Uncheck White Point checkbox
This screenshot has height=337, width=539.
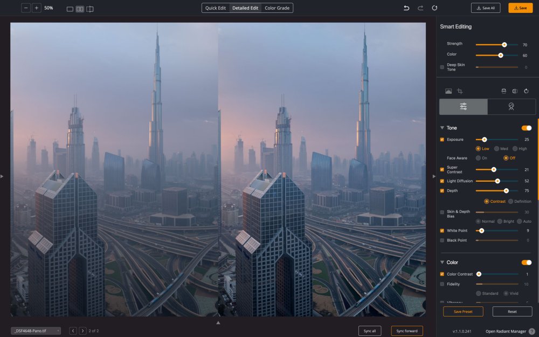tap(442, 231)
